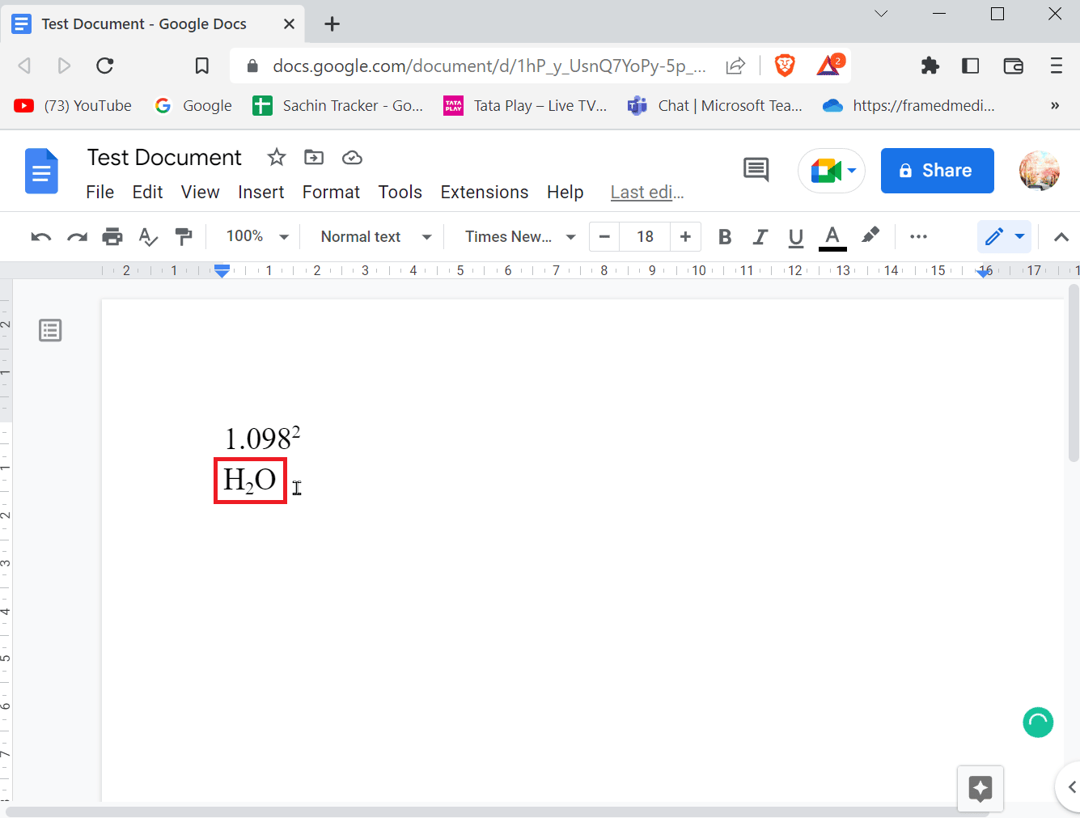Open the text color picker
Viewport: 1080px width, 818px height.
click(832, 237)
